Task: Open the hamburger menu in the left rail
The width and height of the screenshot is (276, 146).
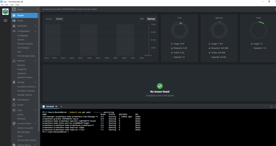Action: [x=6, y=21]
